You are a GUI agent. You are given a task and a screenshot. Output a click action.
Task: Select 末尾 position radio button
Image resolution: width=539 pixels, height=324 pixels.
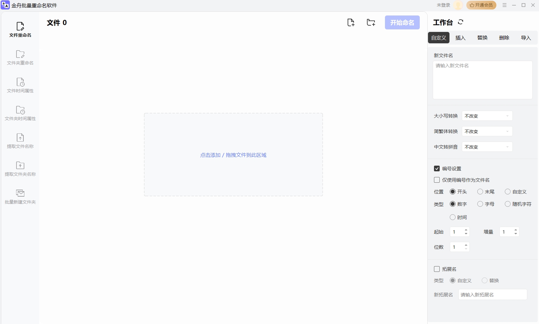click(480, 192)
